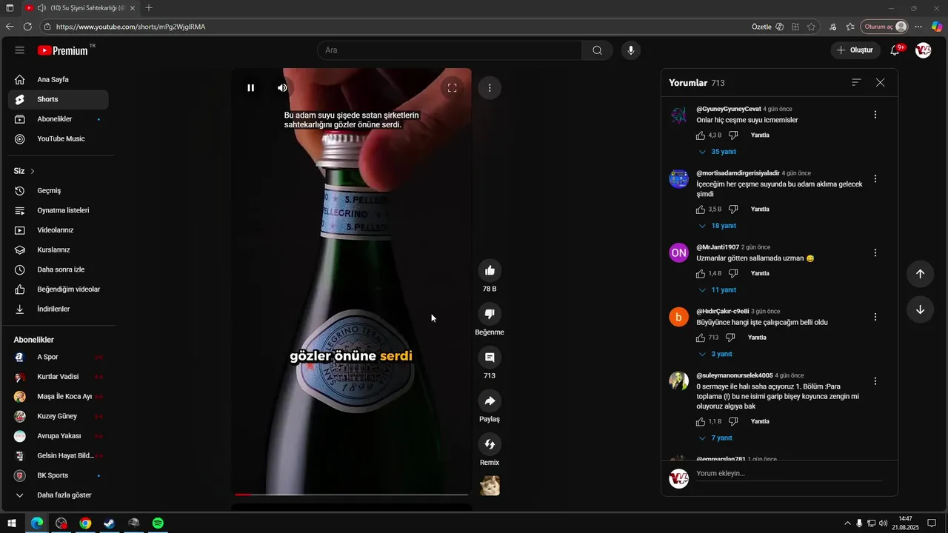Open Kurtlar Vadisi subscription channel
Viewport: 948px width, 533px height.
(x=58, y=377)
